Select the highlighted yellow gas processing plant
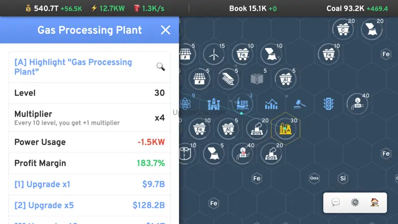 (285, 129)
